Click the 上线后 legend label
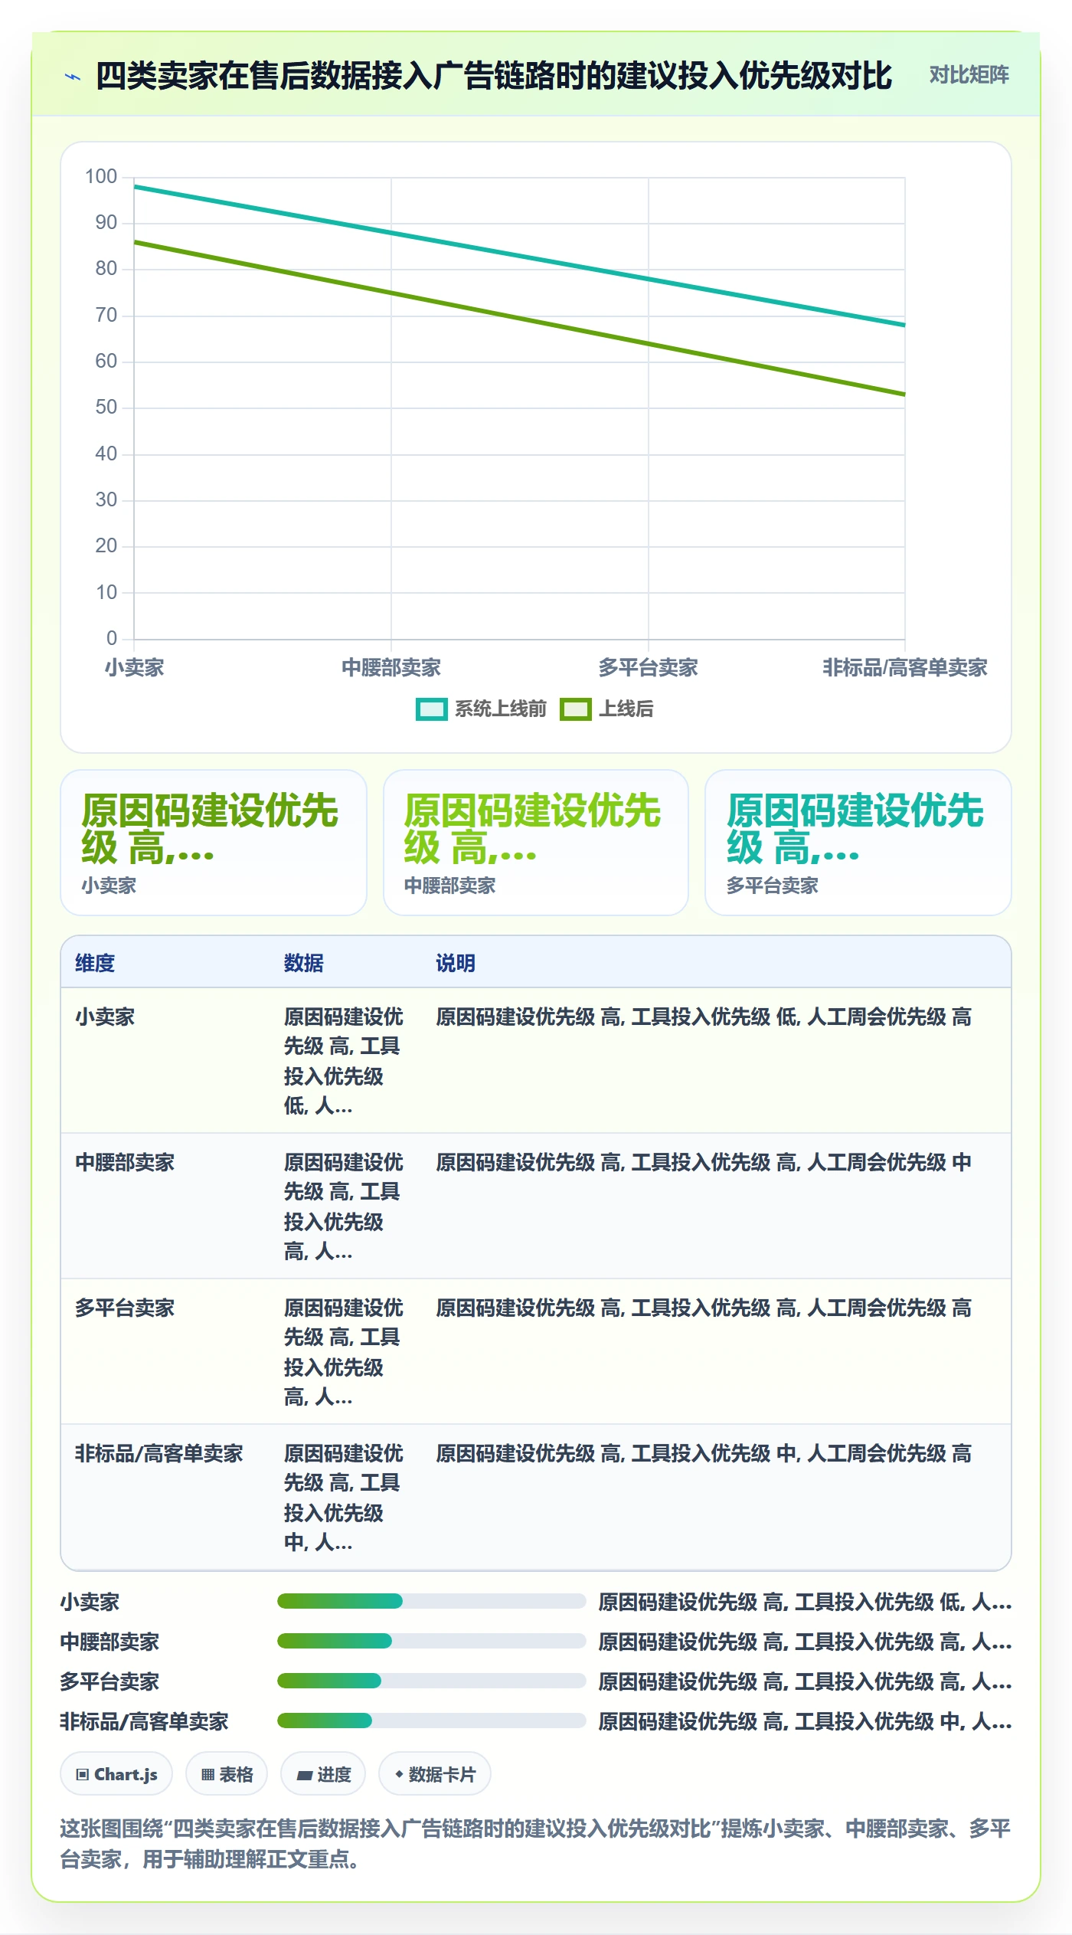This screenshot has height=1935, width=1072. (x=626, y=709)
